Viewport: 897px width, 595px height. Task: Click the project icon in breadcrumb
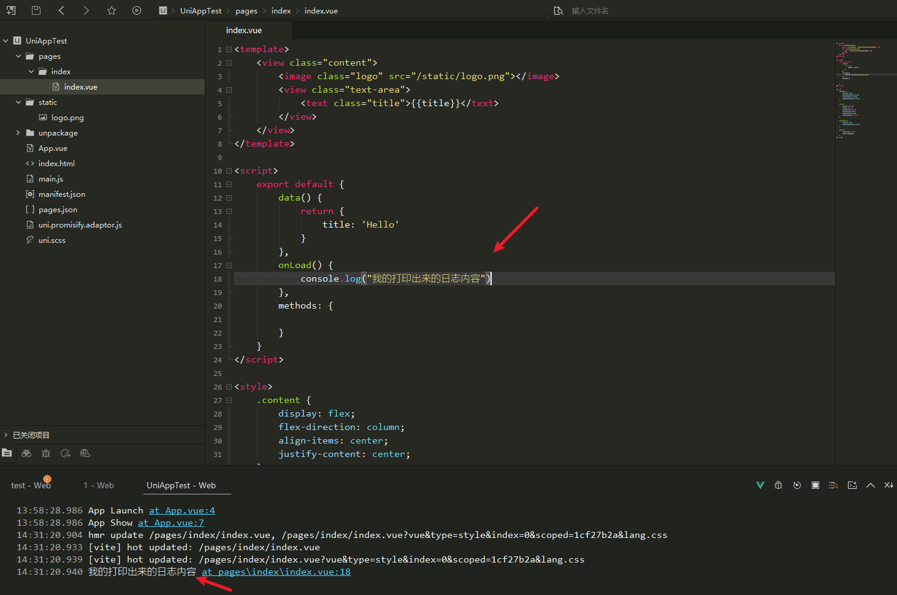click(163, 10)
